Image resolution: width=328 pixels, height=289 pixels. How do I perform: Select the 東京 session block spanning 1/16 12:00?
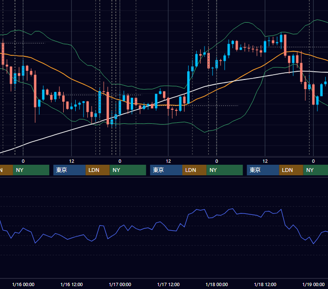[69, 170]
